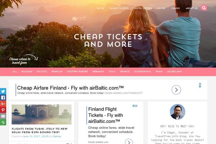The height and width of the screenshot is (144, 216).
Task: Click arrow circle in Finland Flight Tickets ad
Action: [129, 142]
